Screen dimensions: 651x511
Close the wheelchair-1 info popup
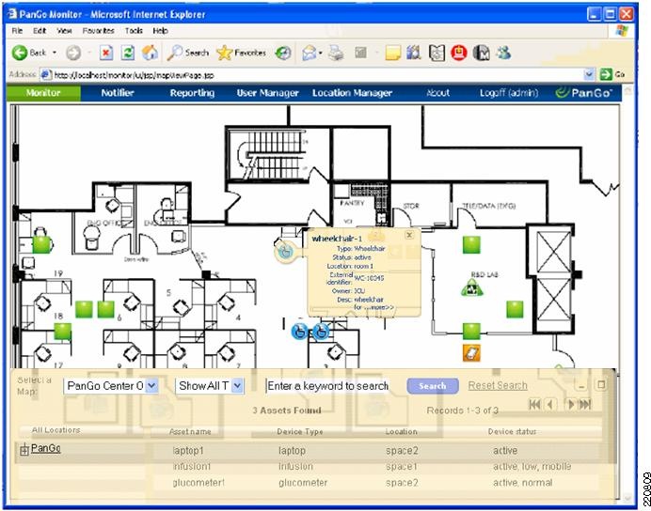(x=409, y=235)
